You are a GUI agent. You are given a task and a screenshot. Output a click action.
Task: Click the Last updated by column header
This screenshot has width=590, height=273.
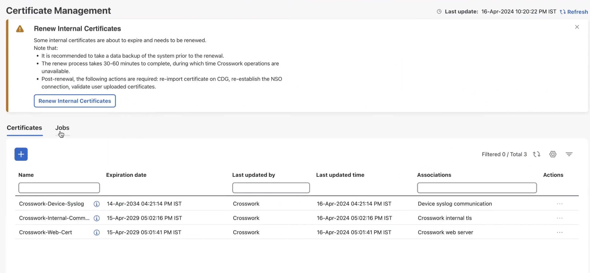[253, 175]
